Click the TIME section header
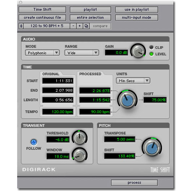Viewport: 191px width, 191px height. click(x=95, y=67)
